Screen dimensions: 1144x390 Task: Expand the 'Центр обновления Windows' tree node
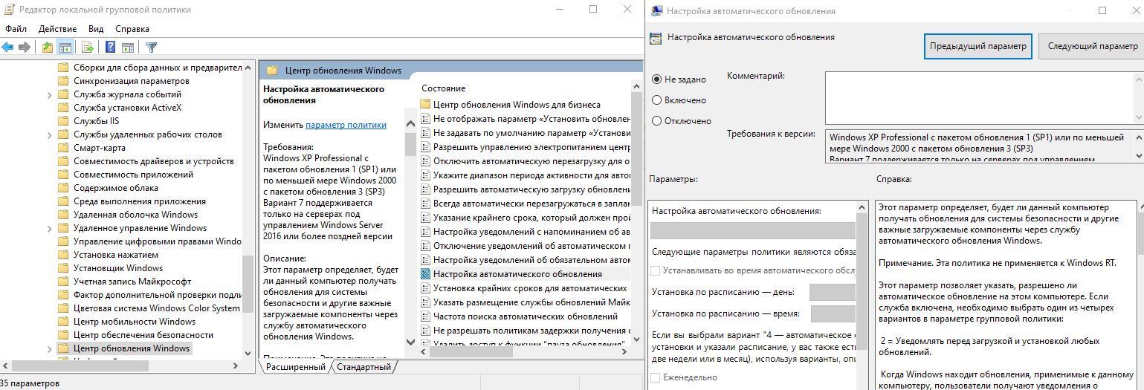[49, 348]
